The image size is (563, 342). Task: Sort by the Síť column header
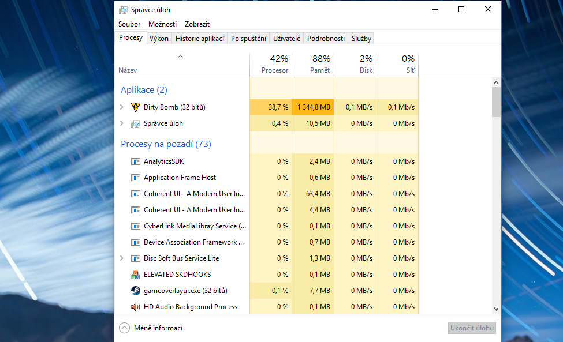(x=397, y=65)
